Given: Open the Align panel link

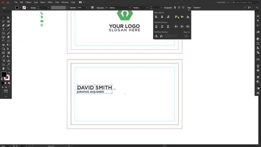Looking at the screenshot, I should pos(189,8).
